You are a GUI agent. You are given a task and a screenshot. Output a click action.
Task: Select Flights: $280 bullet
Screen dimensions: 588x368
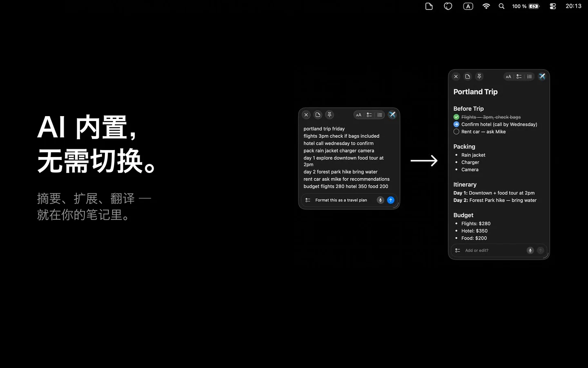pos(476,224)
